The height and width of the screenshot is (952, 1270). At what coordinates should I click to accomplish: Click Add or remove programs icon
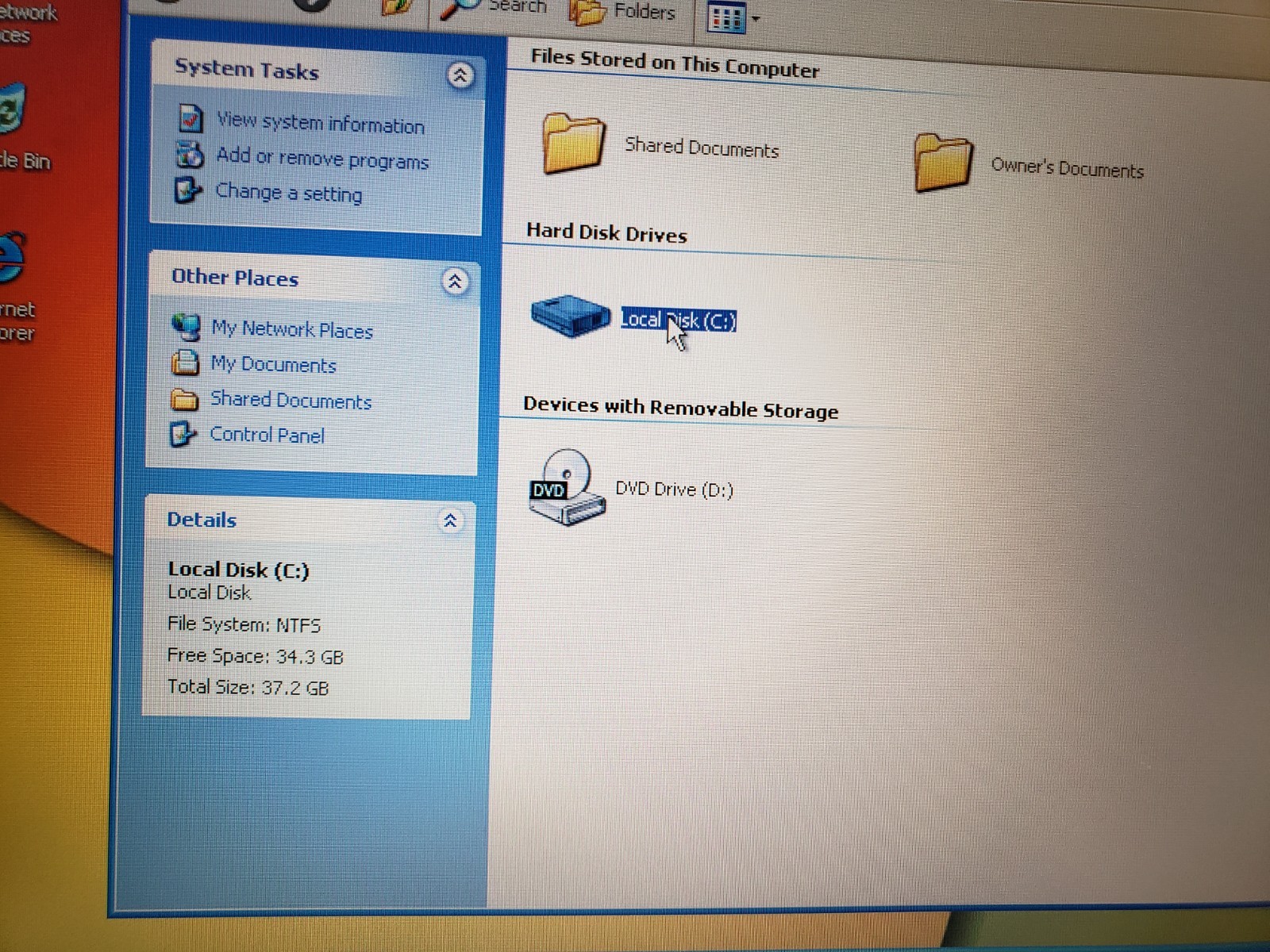190,154
